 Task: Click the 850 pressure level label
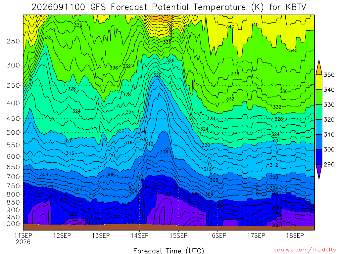(x=13, y=202)
